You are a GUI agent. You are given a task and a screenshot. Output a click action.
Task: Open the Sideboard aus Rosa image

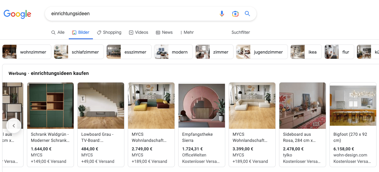point(303,106)
